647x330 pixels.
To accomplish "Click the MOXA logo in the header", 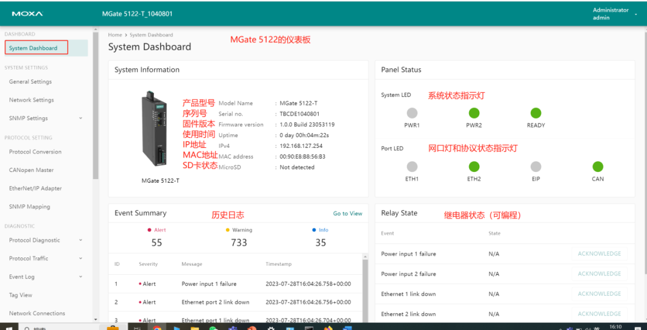I will (27, 14).
